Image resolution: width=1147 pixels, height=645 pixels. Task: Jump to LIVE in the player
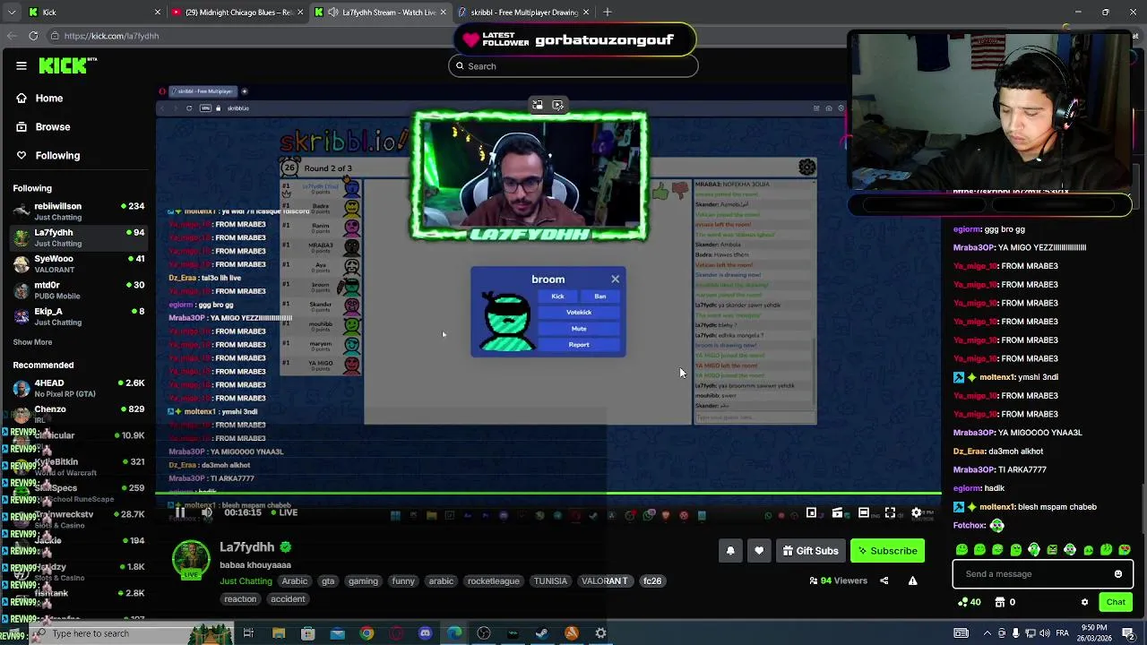pos(284,512)
